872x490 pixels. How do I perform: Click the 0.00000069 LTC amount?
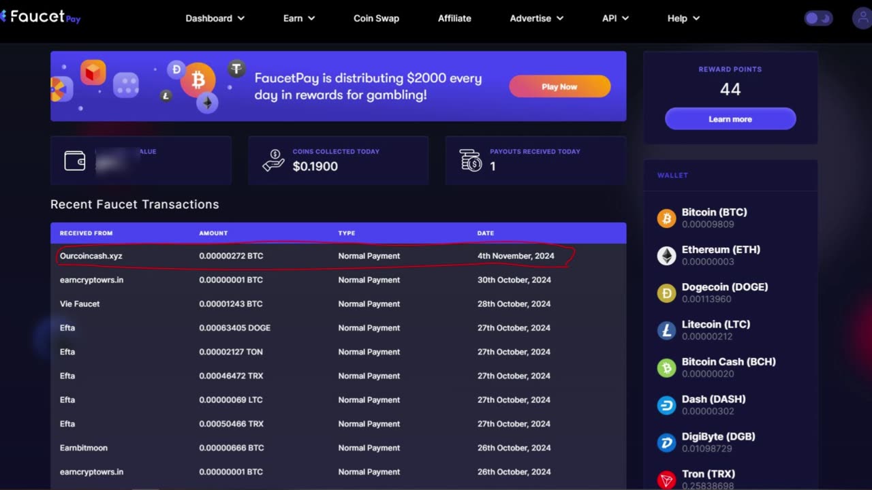pos(231,399)
